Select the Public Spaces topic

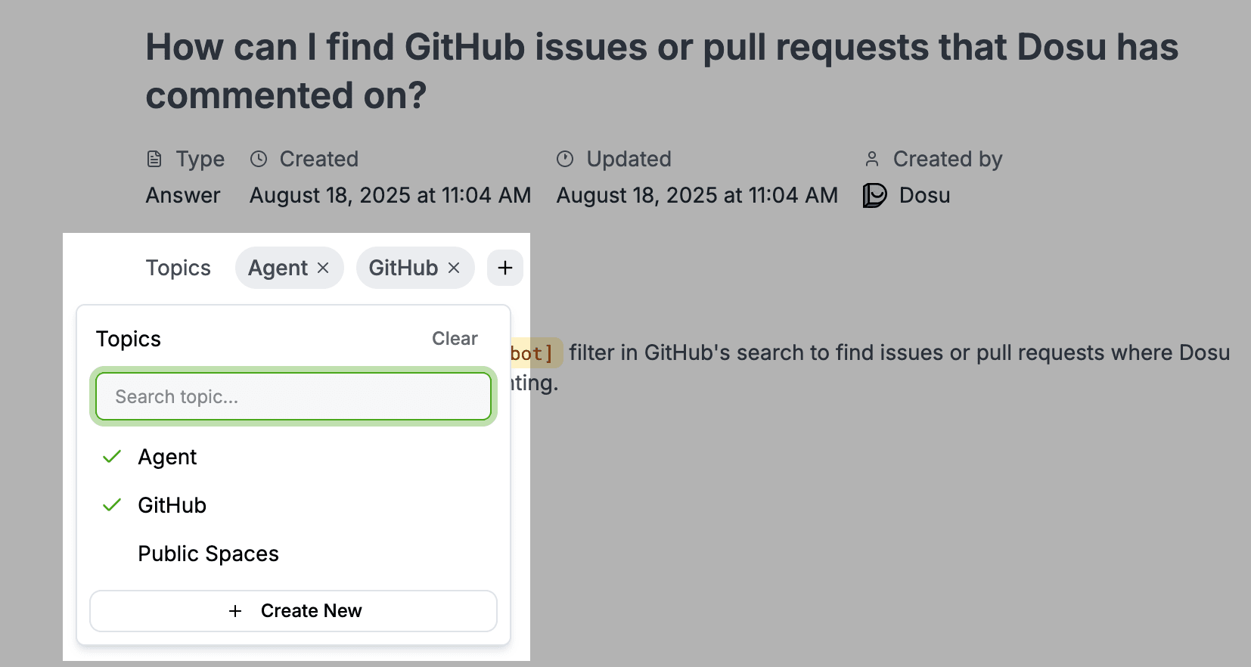point(208,554)
